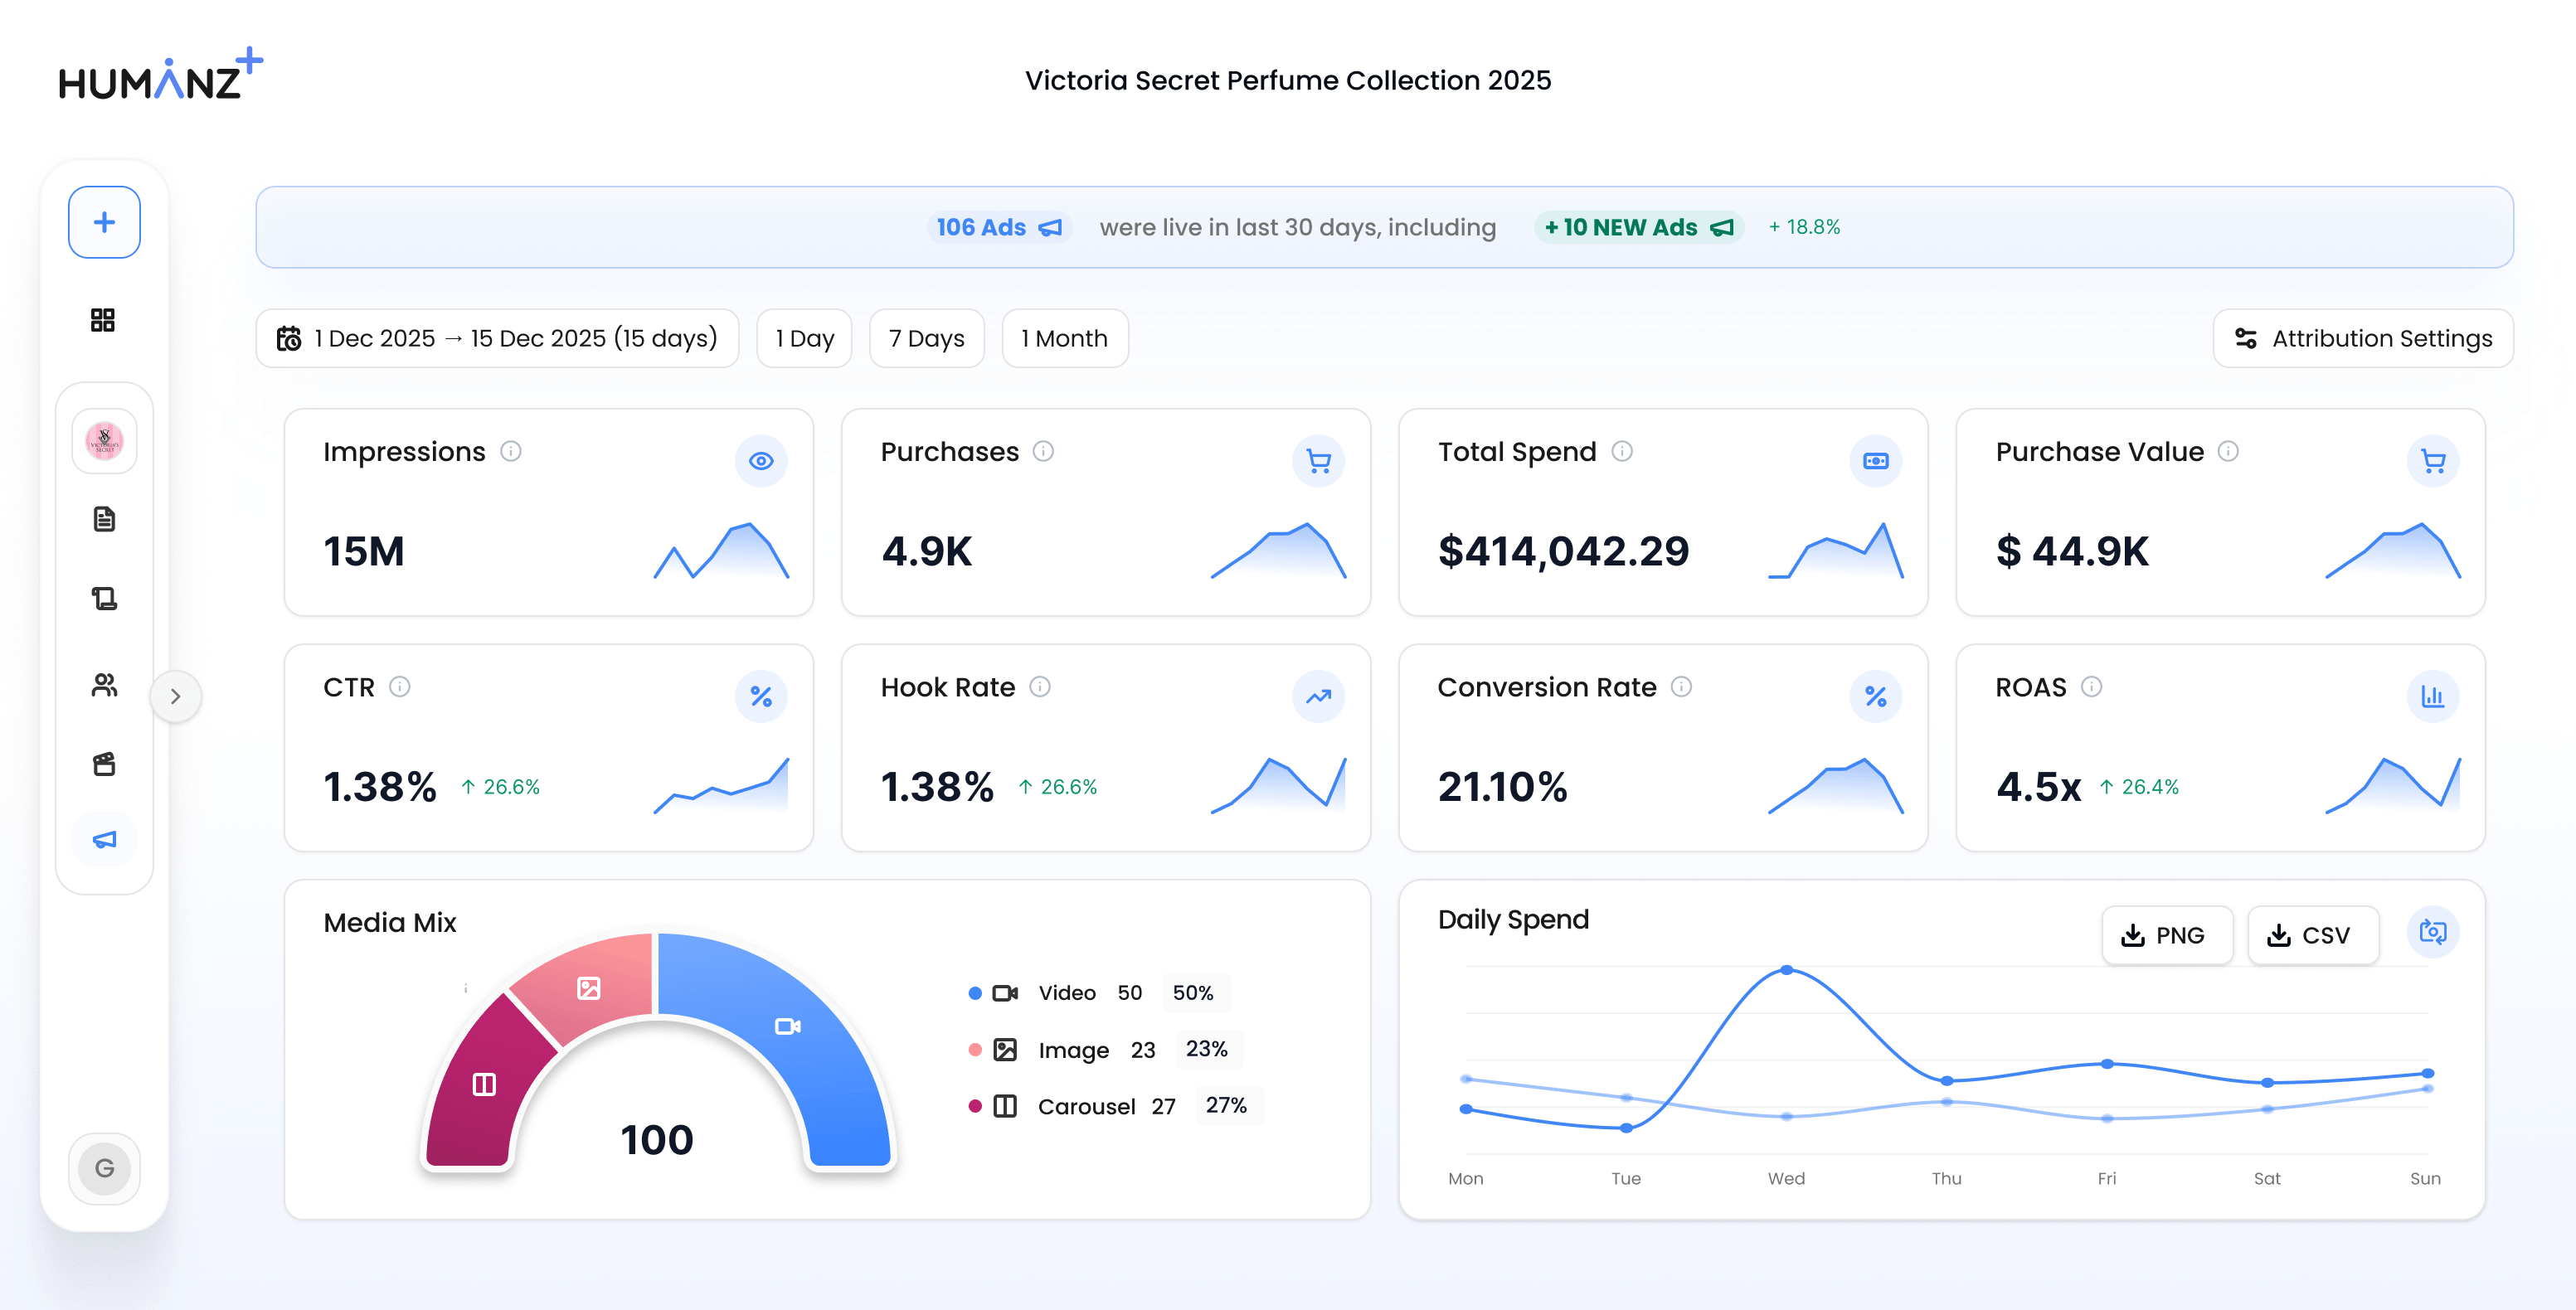Toggle the Daily Spend compare view icon

pos(2432,933)
